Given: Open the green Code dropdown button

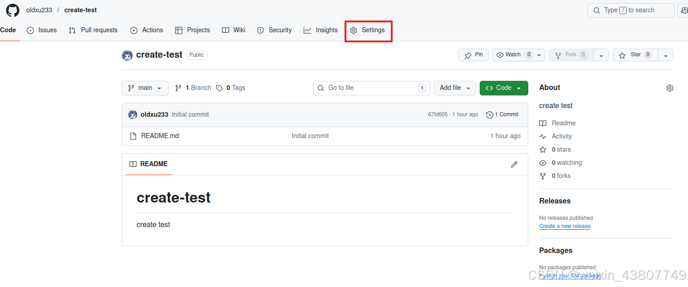Looking at the screenshot, I should [x=504, y=88].
